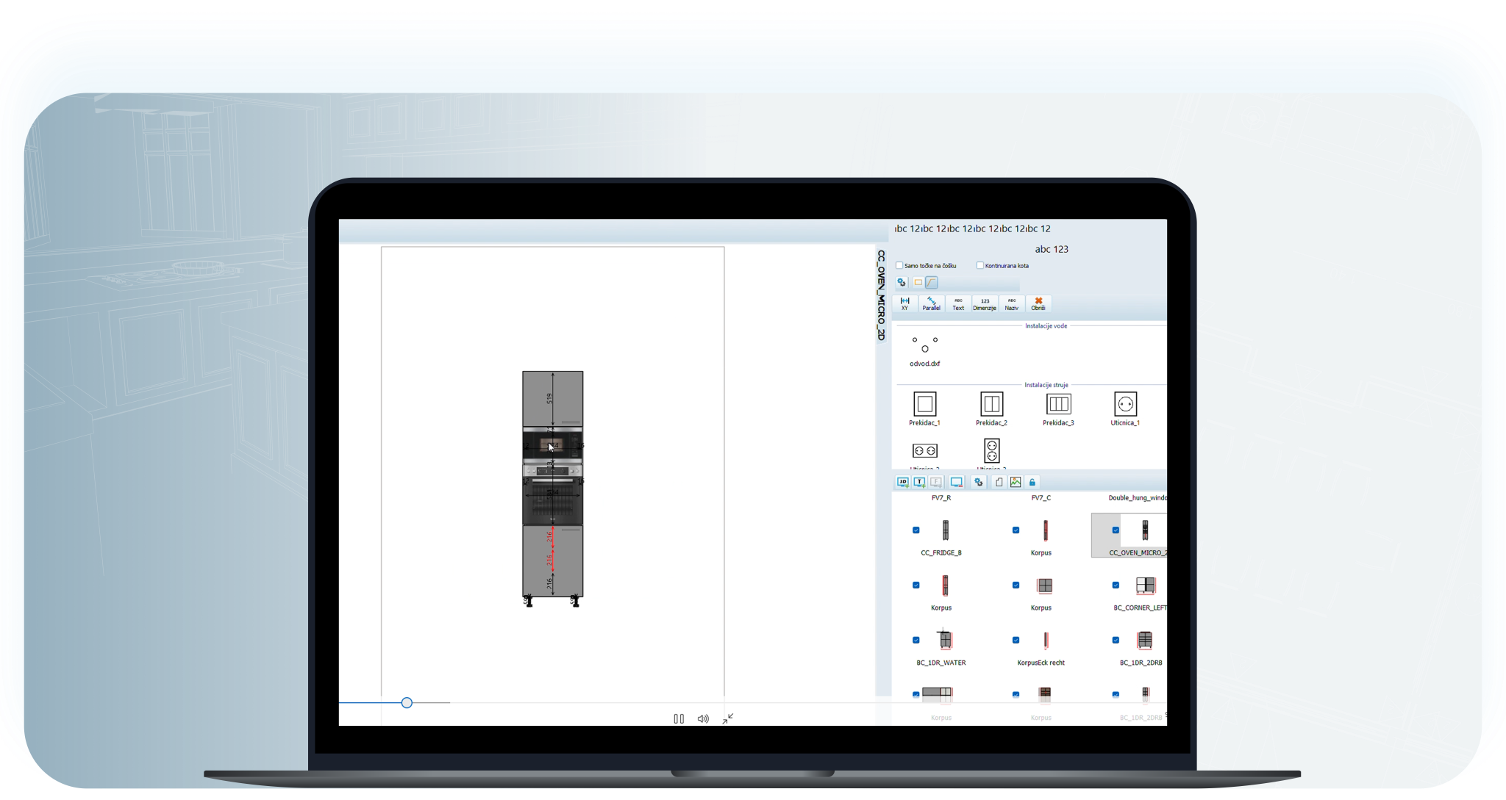Click the Instalacije vode section header
Image resolution: width=1506 pixels, height=800 pixels.
1046,326
